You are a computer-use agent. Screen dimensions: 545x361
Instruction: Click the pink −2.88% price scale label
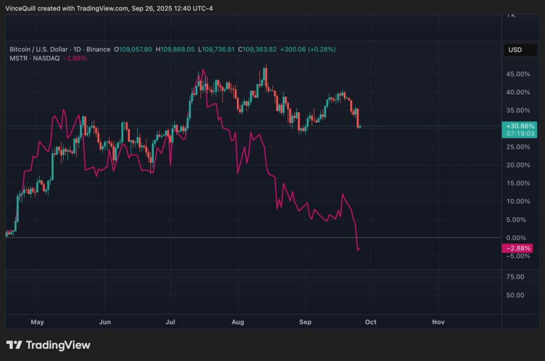tap(518, 248)
